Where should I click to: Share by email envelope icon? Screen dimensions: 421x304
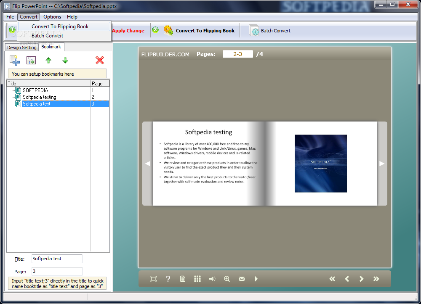tap(242, 279)
